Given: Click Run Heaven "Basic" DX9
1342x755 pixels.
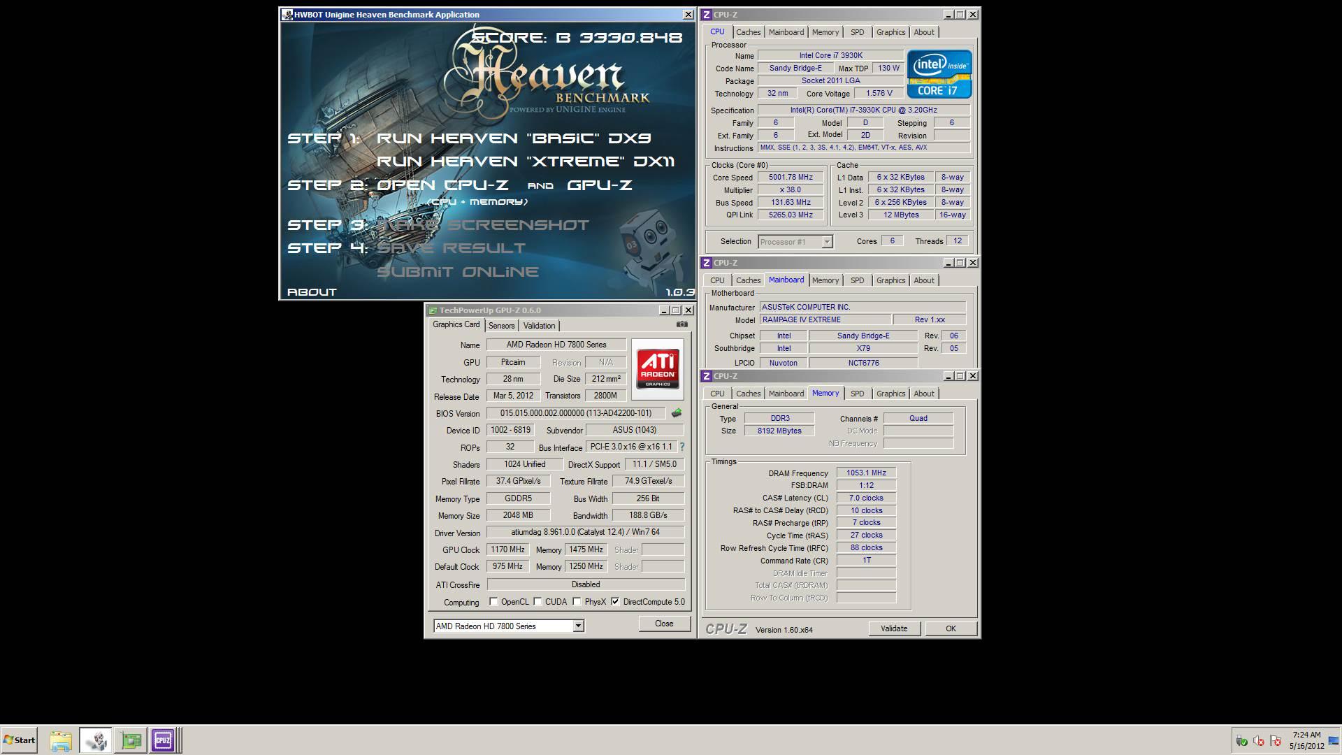Looking at the screenshot, I should (x=514, y=138).
